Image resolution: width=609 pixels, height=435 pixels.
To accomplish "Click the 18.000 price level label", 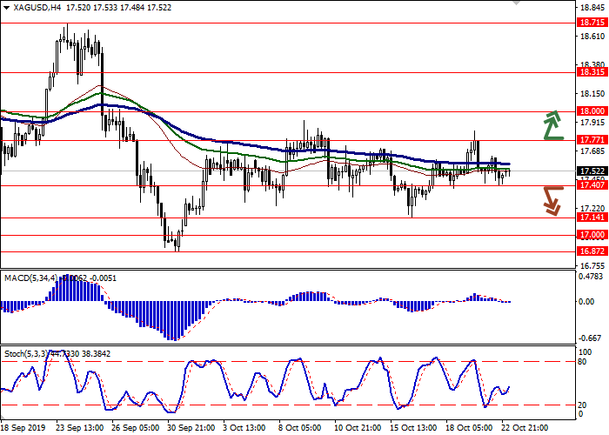I will pyautogui.click(x=592, y=111).
